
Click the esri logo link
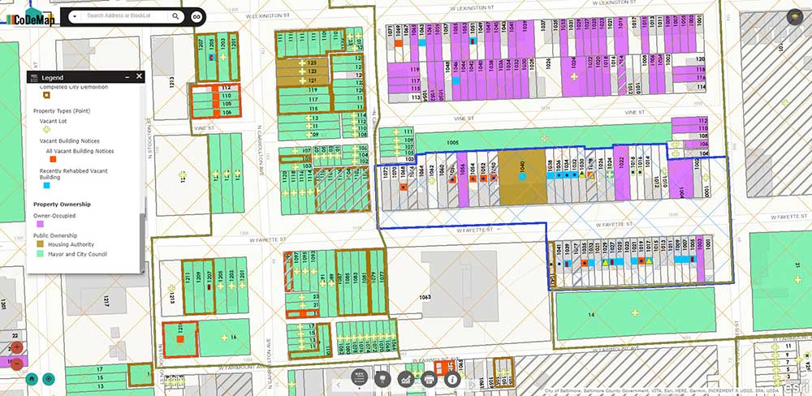click(793, 385)
